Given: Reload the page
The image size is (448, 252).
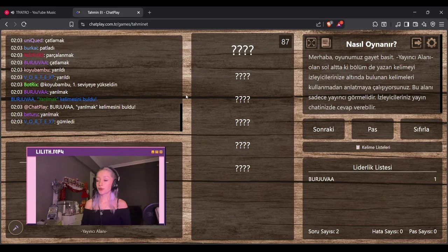Looking at the screenshot, I should 24,24.
